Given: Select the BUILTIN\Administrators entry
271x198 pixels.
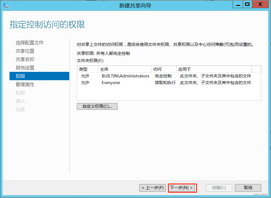Looking at the screenshot, I should [125, 76].
